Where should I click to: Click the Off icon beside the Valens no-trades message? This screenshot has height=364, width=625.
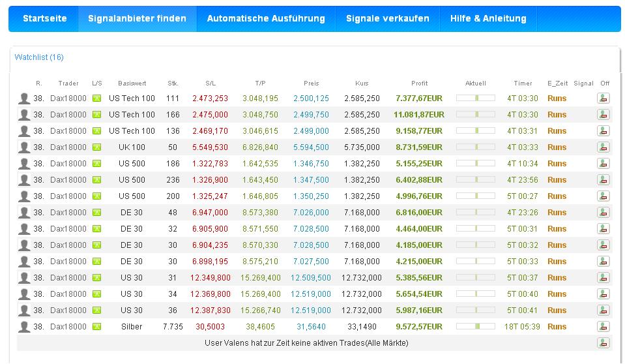tap(603, 343)
